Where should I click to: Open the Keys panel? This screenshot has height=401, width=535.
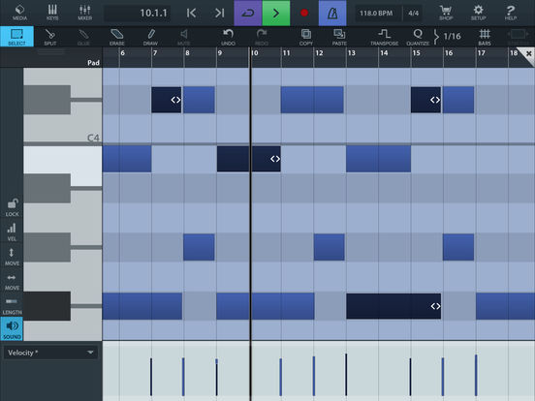tap(52, 13)
